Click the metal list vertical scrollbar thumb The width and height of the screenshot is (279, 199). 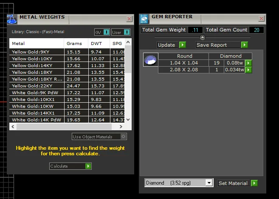[128, 59]
